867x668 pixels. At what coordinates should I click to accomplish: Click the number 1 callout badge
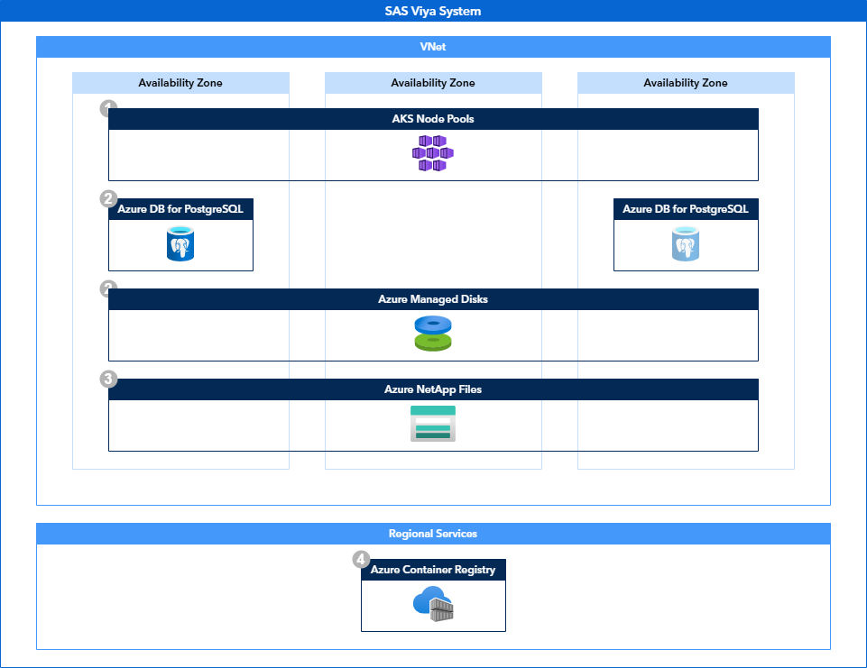tap(108, 109)
